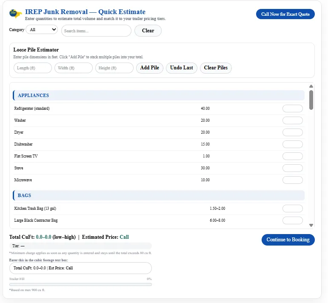The width and height of the screenshot is (328, 303).
Task: Click the Height (ft) input
Action: [x=114, y=68]
